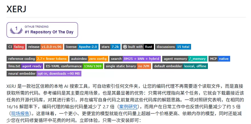Click the license Apache-2.0 badge
Viewport: 251px width, 124px height.
pyautogui.click(x=81, y=47)
